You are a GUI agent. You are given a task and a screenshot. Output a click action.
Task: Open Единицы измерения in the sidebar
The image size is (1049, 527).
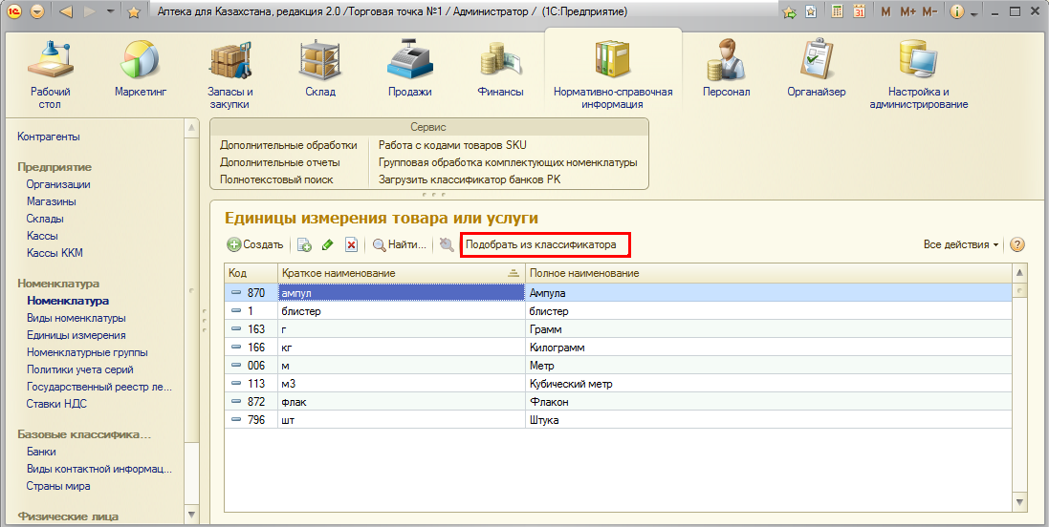(x=76, y=335)
